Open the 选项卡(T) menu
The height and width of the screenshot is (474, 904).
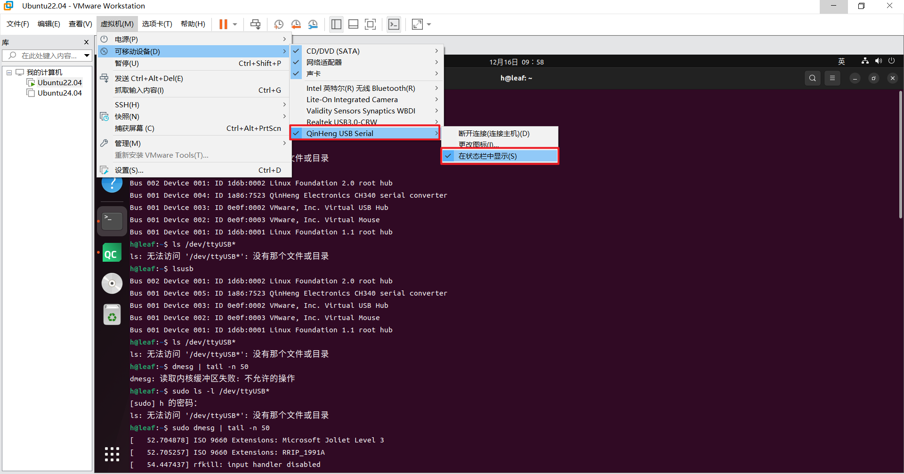pyautogui.click(x=157, y=24)
